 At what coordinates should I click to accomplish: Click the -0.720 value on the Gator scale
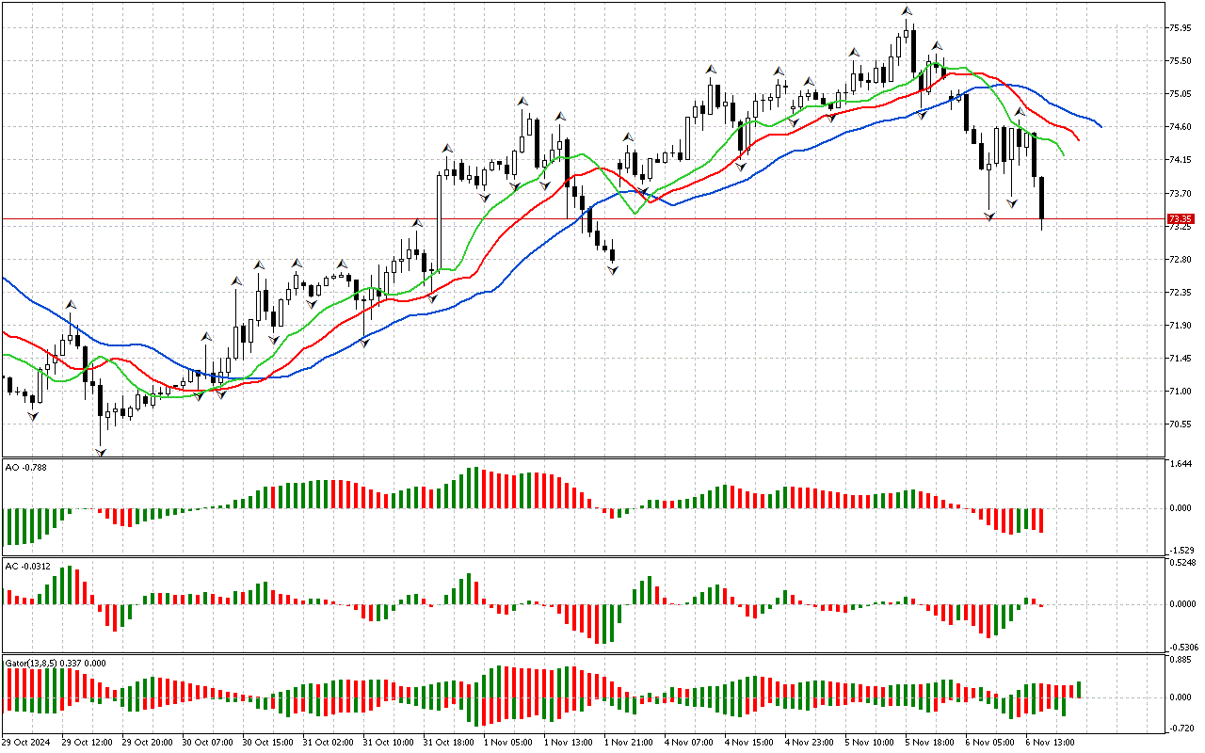pos(1181,728)
